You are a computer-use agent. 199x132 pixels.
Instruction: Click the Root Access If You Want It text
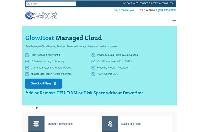point(45,55)
